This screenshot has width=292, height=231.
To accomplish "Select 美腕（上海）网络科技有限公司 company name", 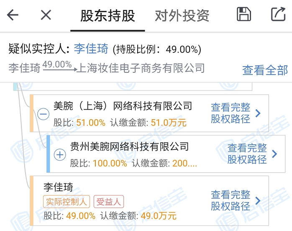I will (x=123, y=106).
